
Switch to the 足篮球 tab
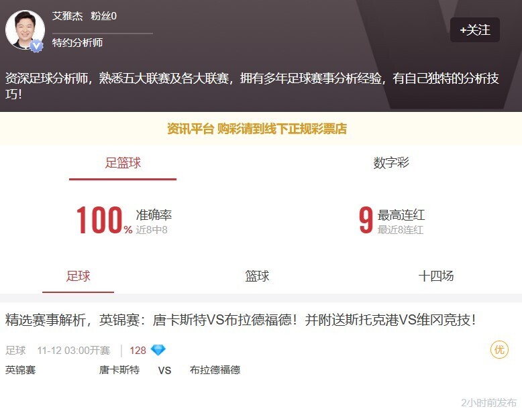pos(123,163)
